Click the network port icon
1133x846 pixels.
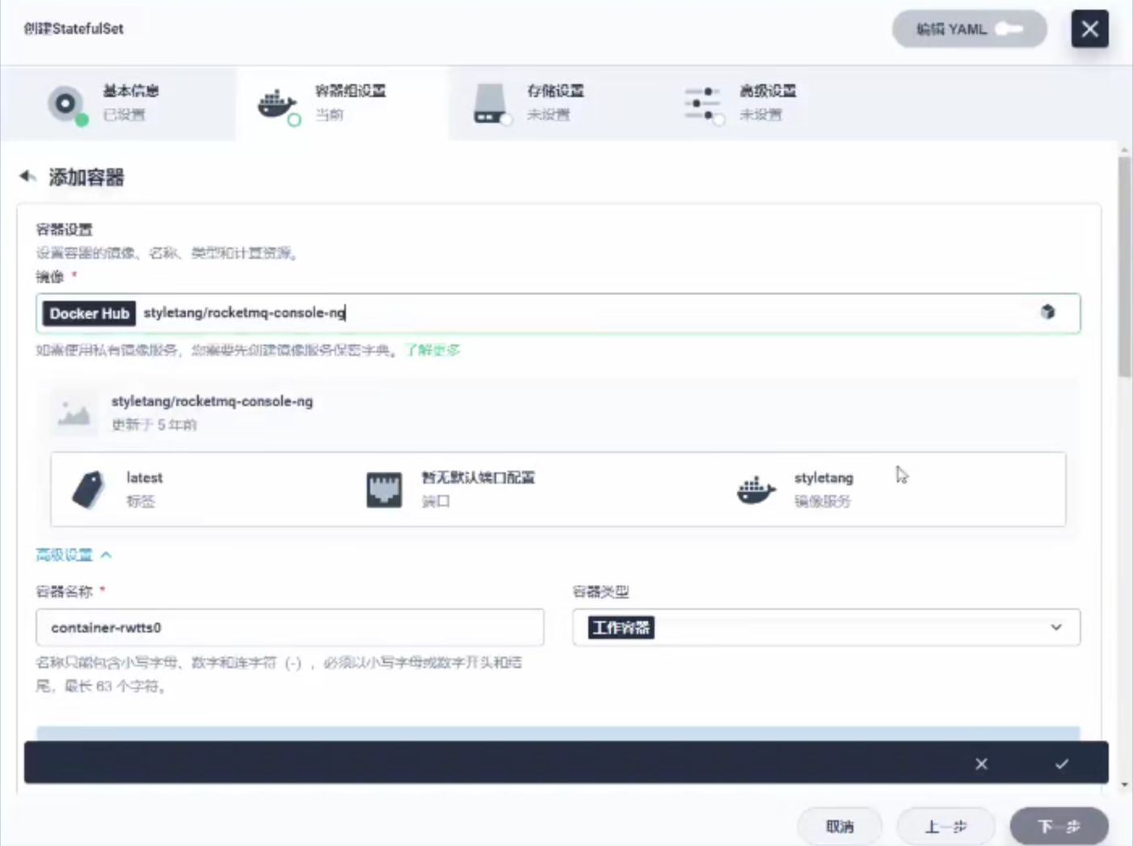[384, 489]
